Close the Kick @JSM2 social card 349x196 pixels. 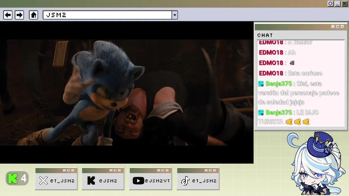click(119, 170)
